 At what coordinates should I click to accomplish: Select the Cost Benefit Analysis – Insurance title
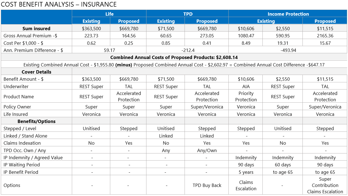[59, 4]
